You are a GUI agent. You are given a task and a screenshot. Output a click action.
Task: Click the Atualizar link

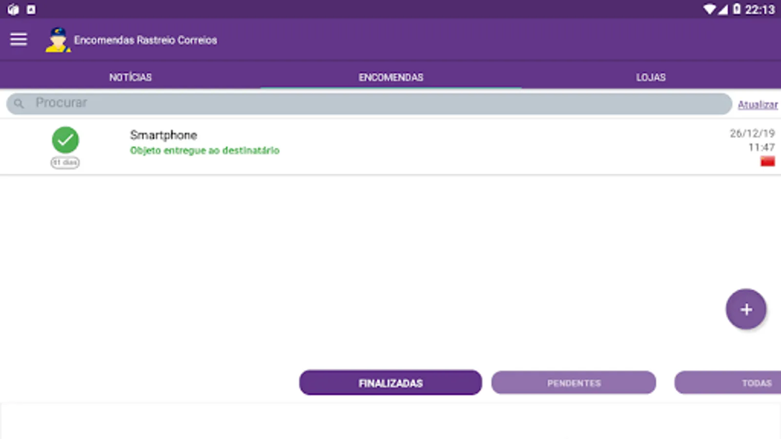[758, 104]
